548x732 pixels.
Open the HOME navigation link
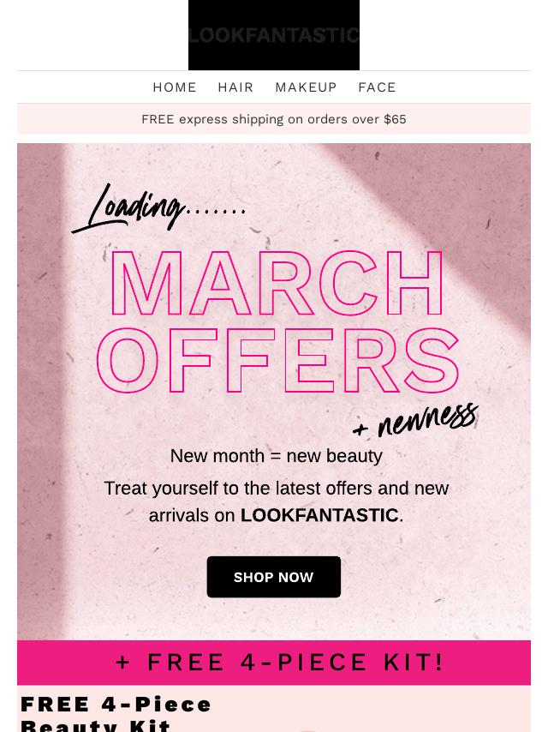pyautogui.click(x=175, y=87)
